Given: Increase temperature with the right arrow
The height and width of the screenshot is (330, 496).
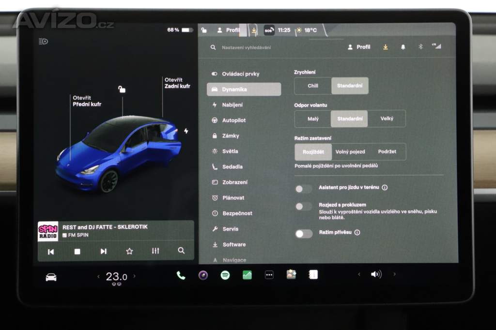Looking at the screenshot, I should pos(135,276).
